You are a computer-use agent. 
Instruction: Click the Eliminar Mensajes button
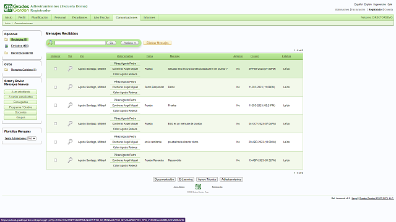pyautogui.click(x=157, y=43)
